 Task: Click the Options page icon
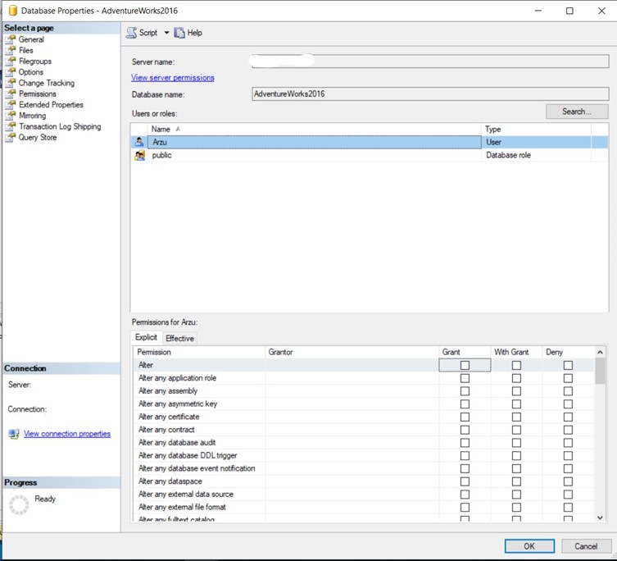pos(11,72)
